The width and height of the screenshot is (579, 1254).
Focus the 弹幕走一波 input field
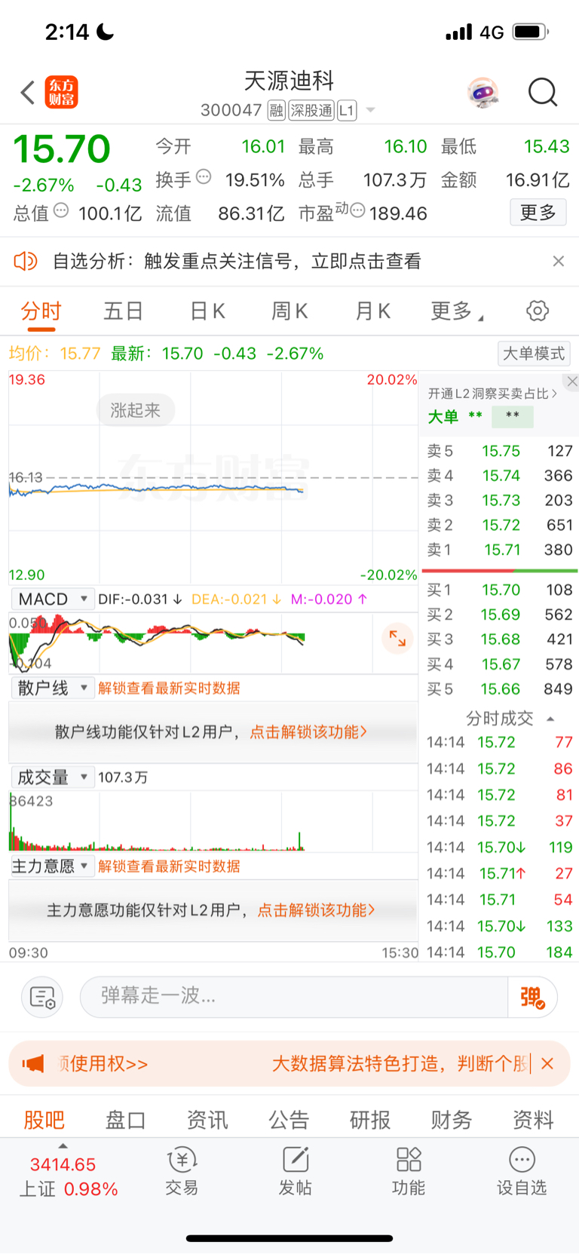tap(294, 997)
